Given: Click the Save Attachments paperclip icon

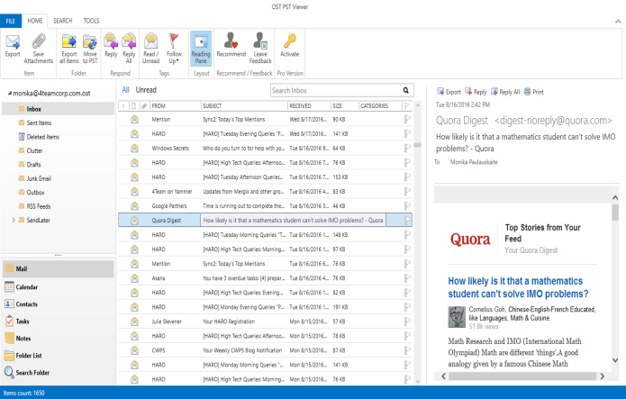Looking at the screenshot, I should [39, 41].
